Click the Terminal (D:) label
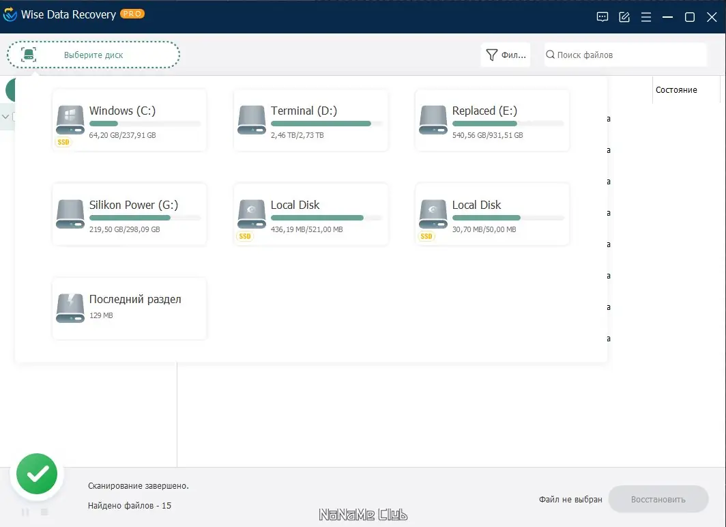Screen dimensions: 726x527 coord(304,111)
